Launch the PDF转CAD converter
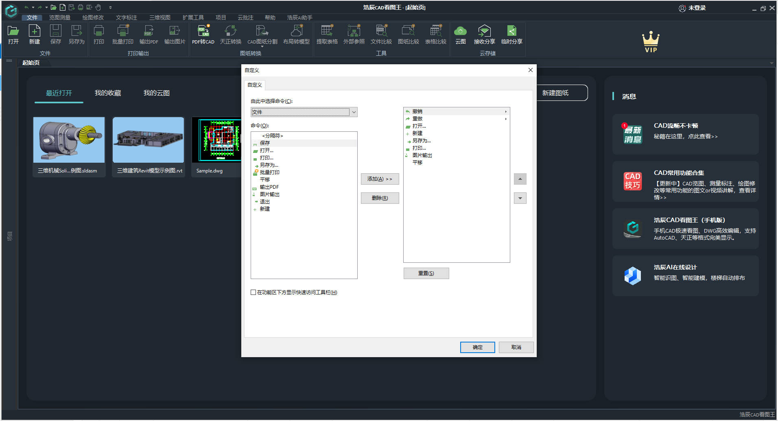The height and width of the screenshot is (421, 778). [203, 35]
